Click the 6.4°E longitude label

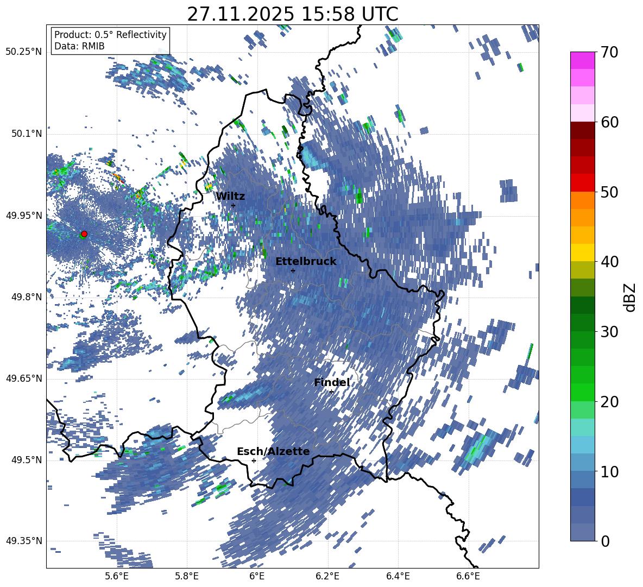click(x=398, y=576)
